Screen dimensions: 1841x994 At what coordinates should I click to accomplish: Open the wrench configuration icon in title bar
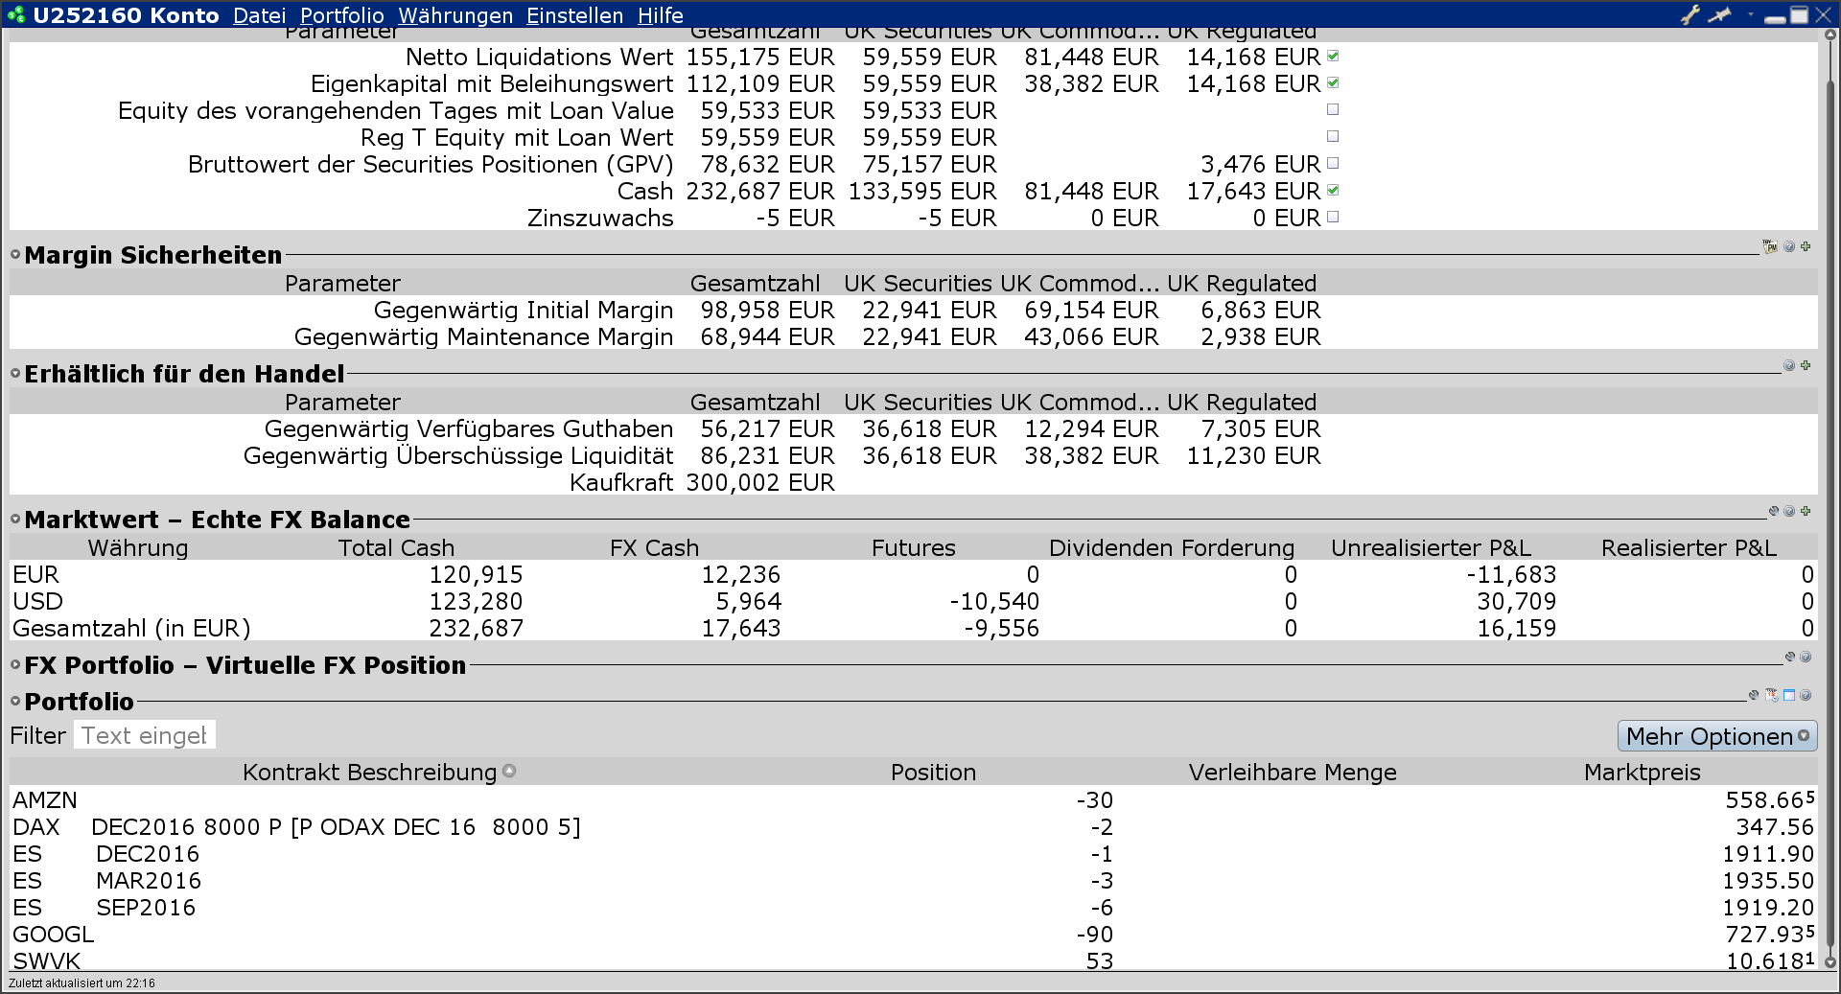pyautogui.click(x=1690, y=14)
